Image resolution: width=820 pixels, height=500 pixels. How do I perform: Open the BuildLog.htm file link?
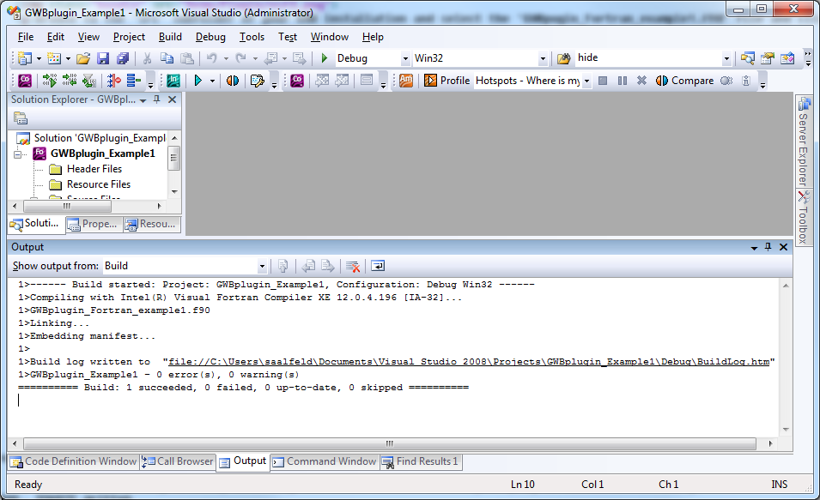[469, 362]
